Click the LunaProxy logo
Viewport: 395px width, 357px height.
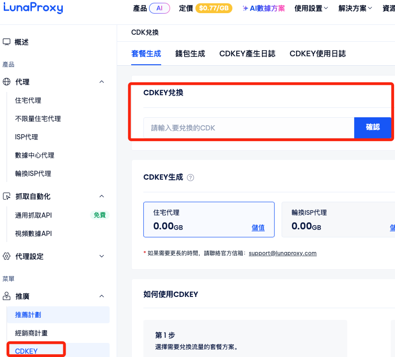pyautogui.click(x=33, y=8)
